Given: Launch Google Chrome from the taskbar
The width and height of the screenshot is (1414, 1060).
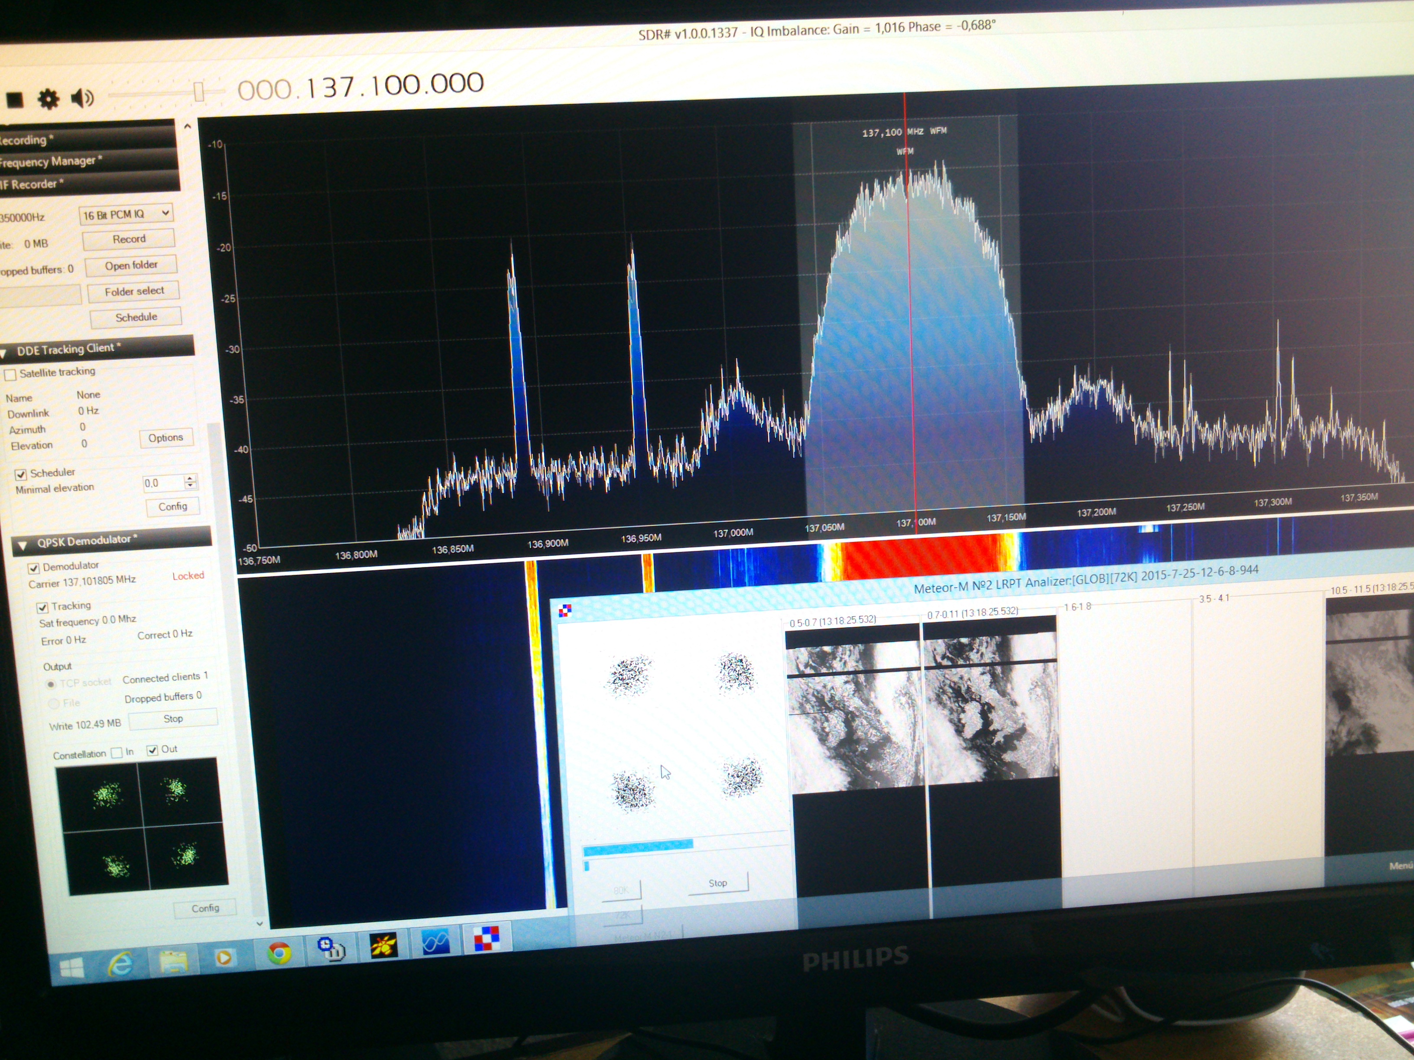Looking at the screenshot, I should click(x=279, y=953).
